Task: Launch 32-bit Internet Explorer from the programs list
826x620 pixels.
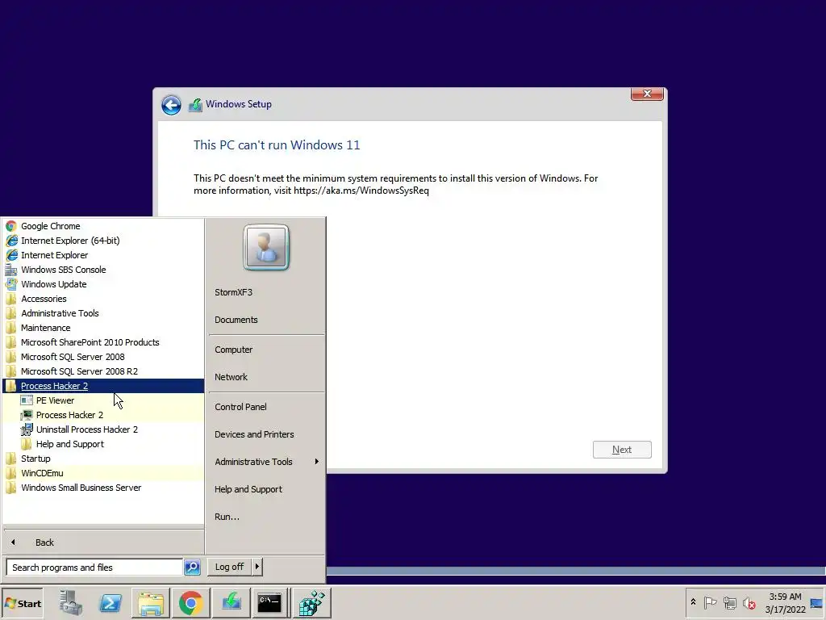Action: pyautogui.click(x=103, y=255)
